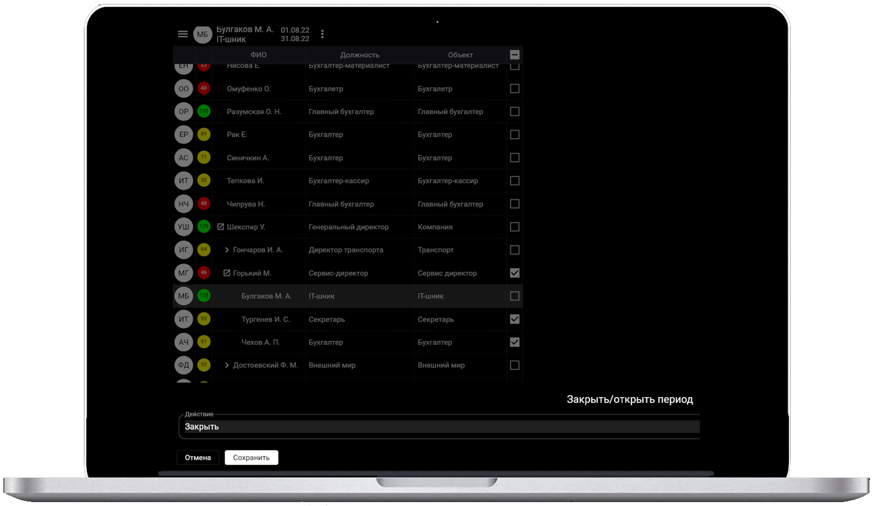The width and height of the screenshot is (872, 506).
Task: Click the edit icon next to Горький М.
Action: point(226,273)
